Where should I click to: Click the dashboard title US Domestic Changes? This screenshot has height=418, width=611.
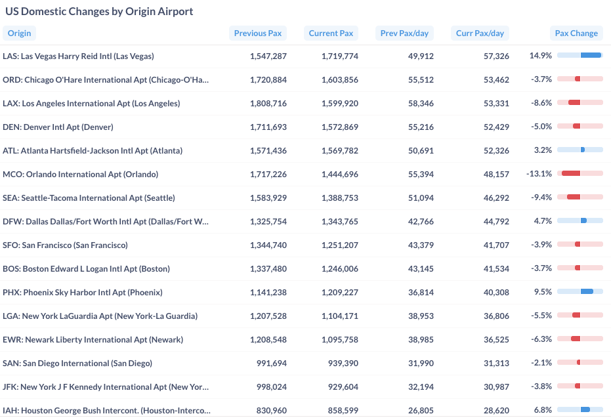coord(99,12)
